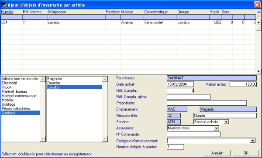
Task: Open the Service achats dropdown
Action: [x=226, y=122]
